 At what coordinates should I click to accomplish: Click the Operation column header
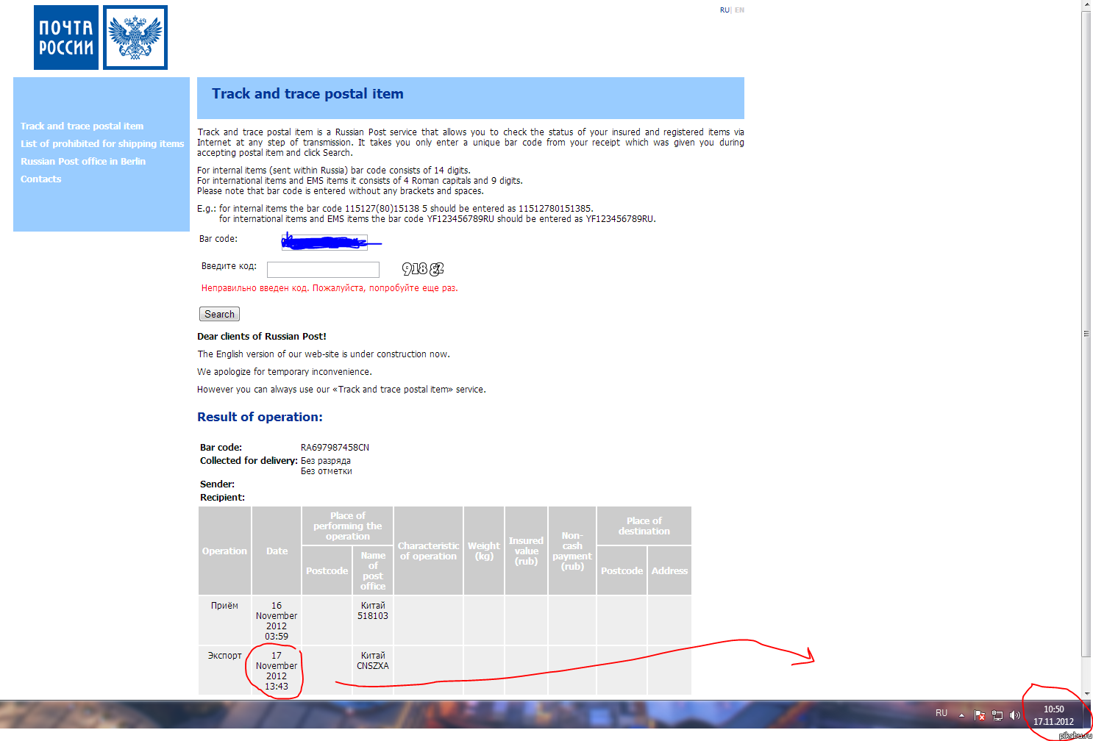[224, 551]
